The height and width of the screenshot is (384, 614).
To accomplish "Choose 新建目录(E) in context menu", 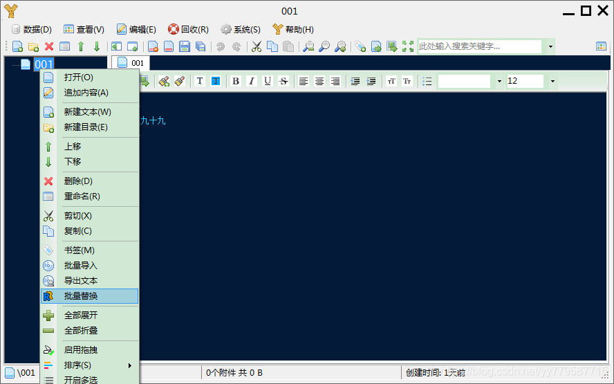I will point(90,127).
